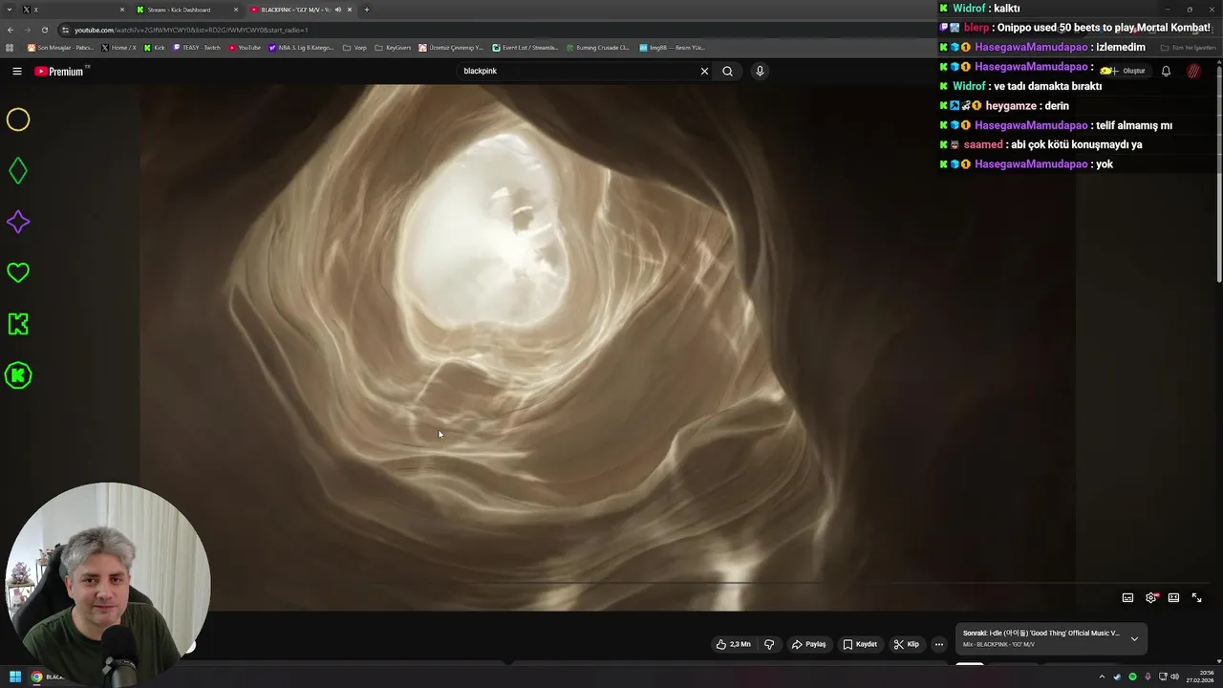Open Chrome from the taskbar

tap(36, 677)
